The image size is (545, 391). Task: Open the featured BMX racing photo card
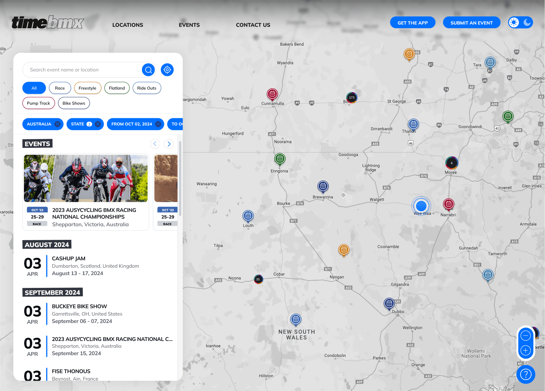(x=86, y=178)
